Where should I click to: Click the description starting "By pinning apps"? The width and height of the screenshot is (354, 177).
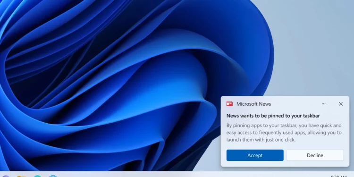284,133
